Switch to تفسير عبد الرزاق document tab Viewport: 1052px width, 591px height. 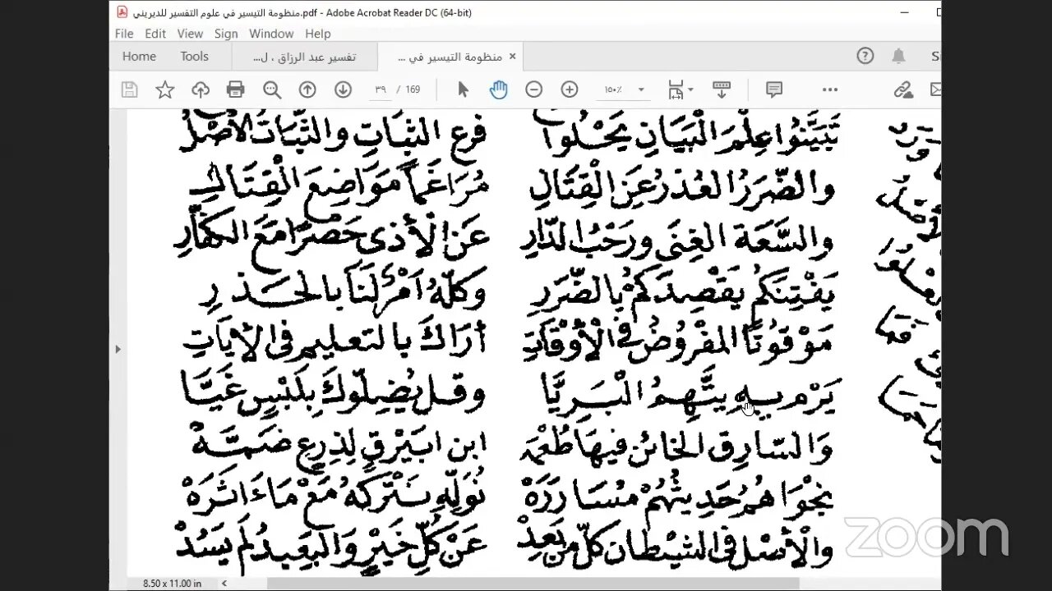click(304, 57)
